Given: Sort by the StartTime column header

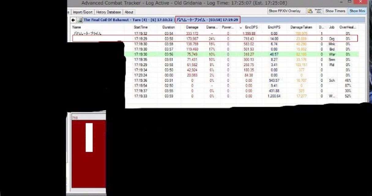Looking at the screenshot, I should [x=141, y=27].
